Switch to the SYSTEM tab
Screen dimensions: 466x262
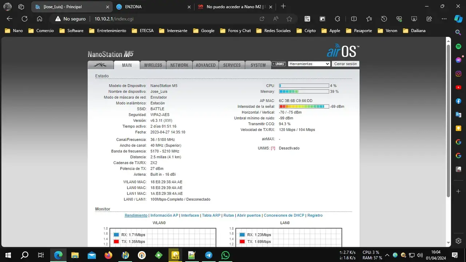(x=258, y=65)
